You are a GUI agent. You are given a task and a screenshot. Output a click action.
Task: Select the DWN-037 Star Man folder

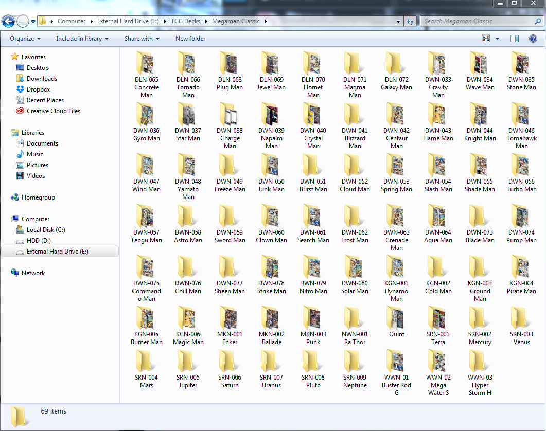coord(188,122)
